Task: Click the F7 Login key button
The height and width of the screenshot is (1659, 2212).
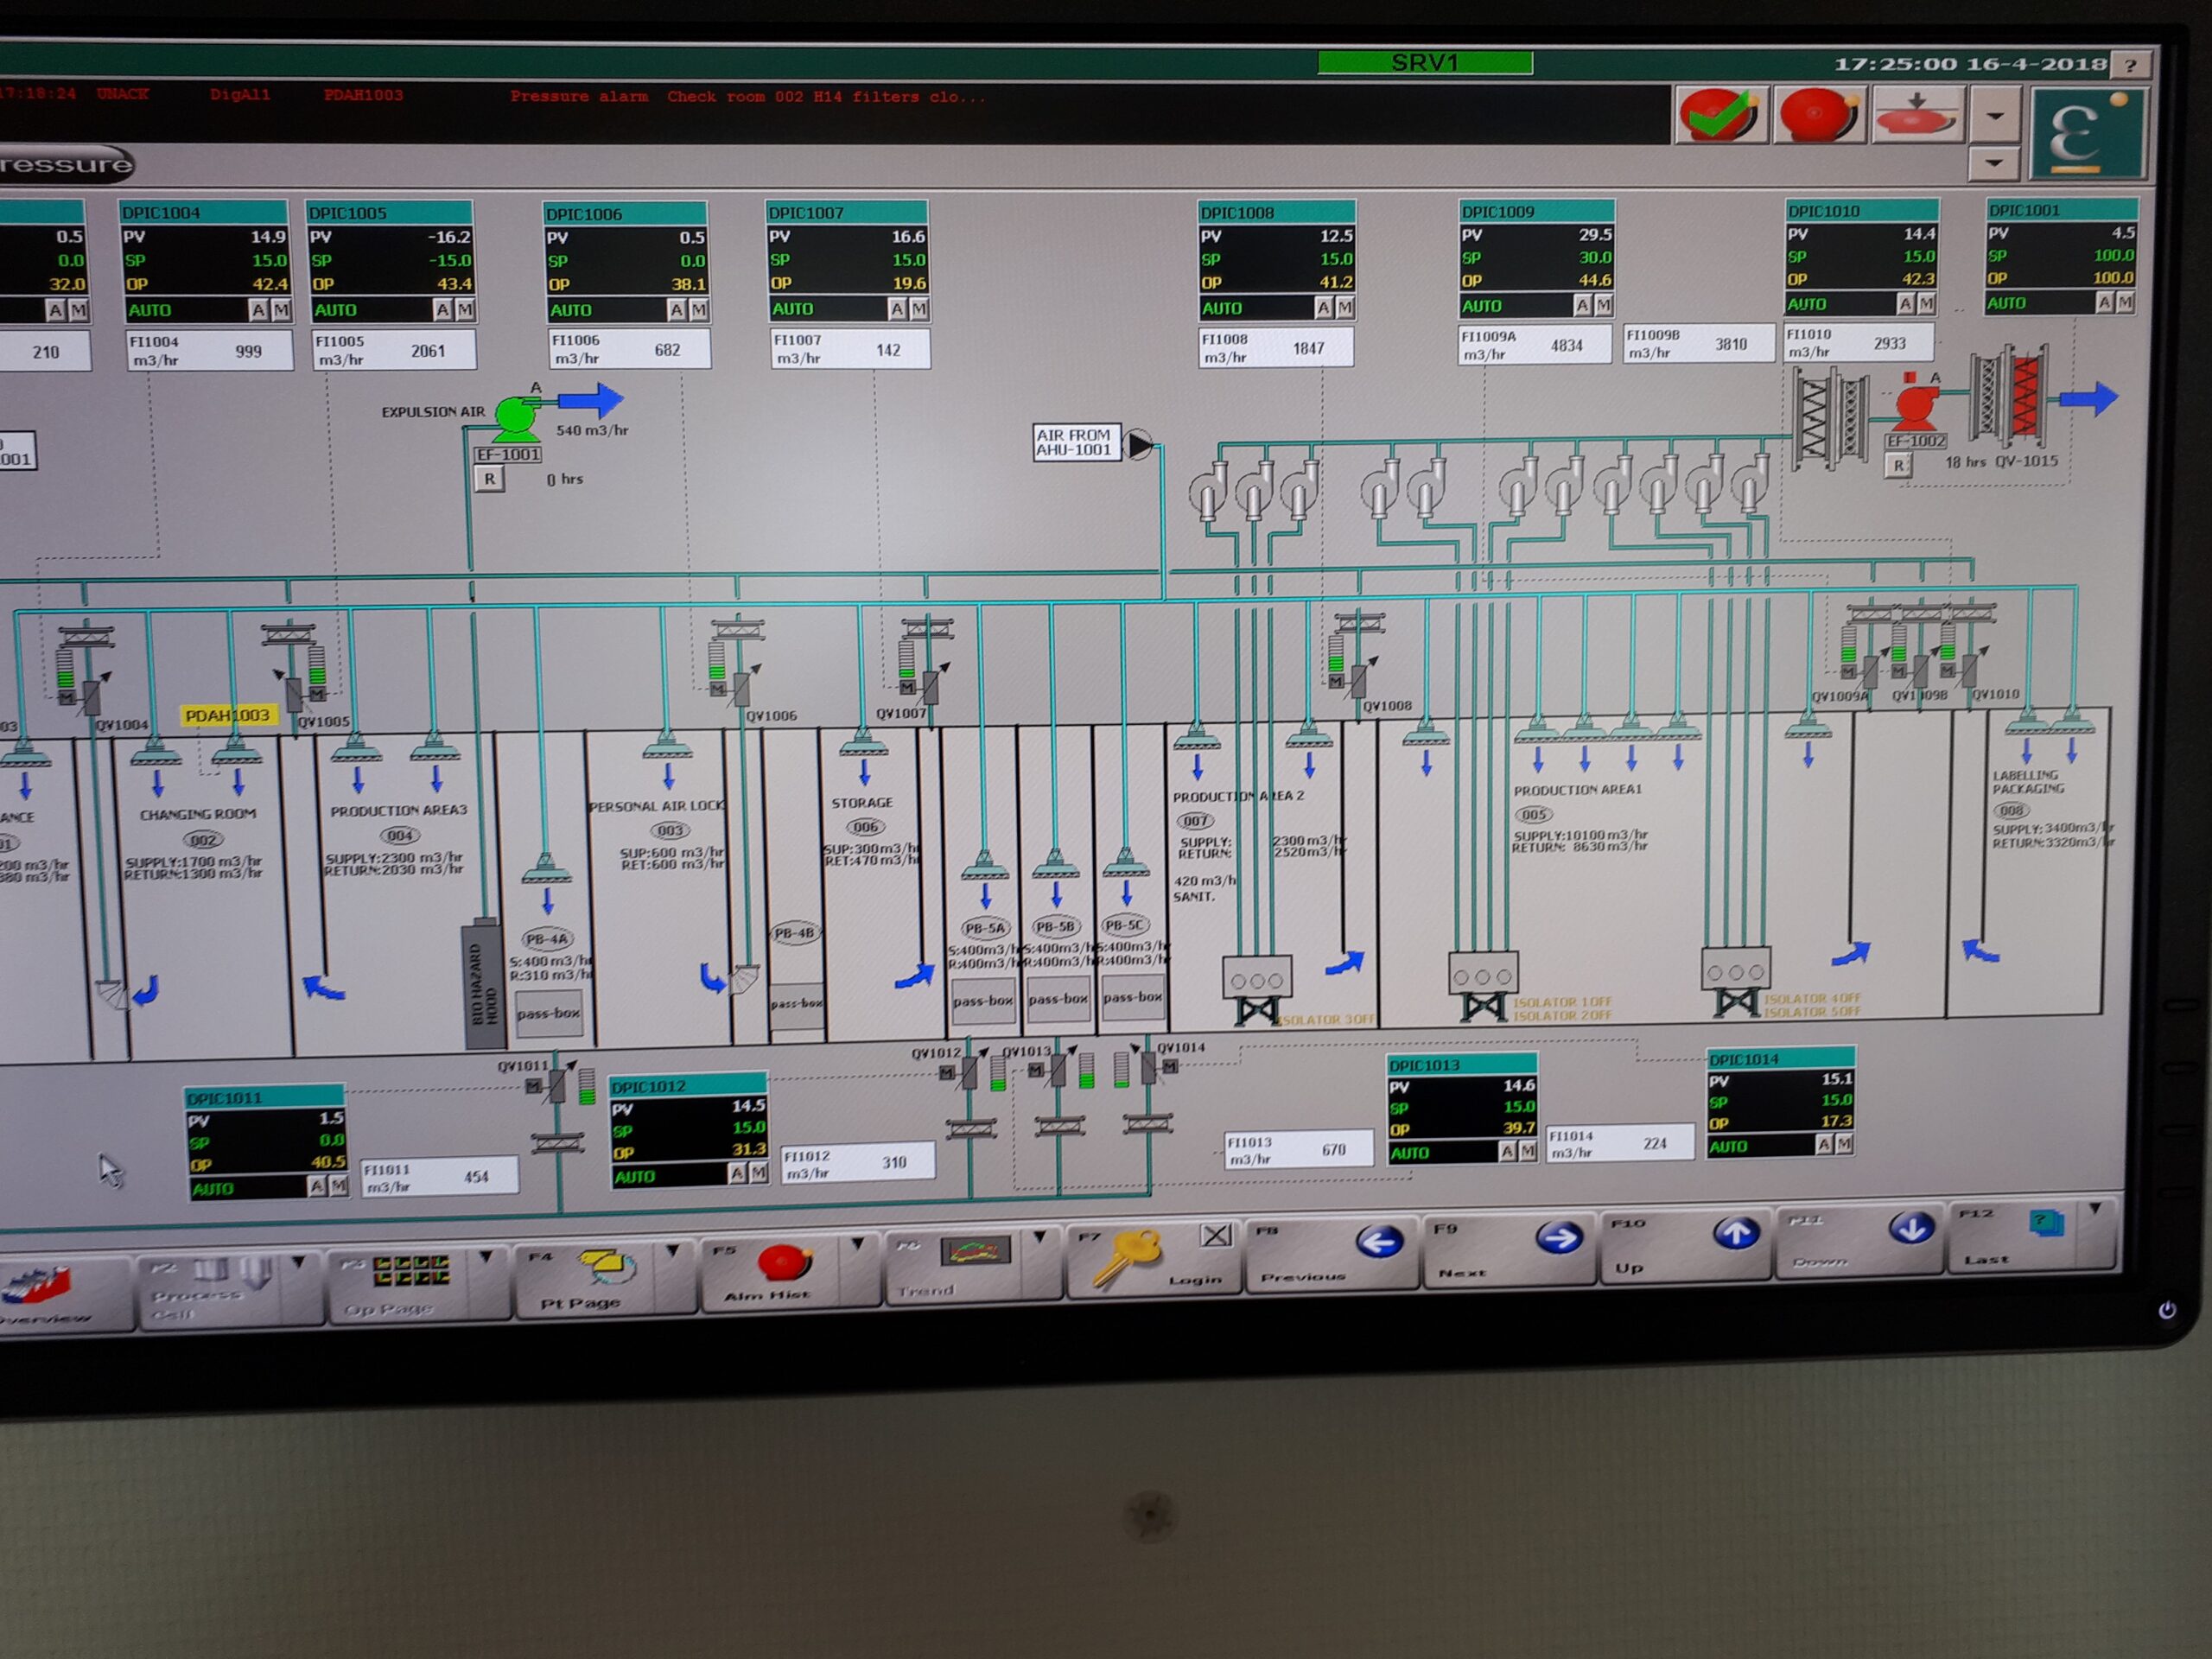Action: tap(1153, 1259)
